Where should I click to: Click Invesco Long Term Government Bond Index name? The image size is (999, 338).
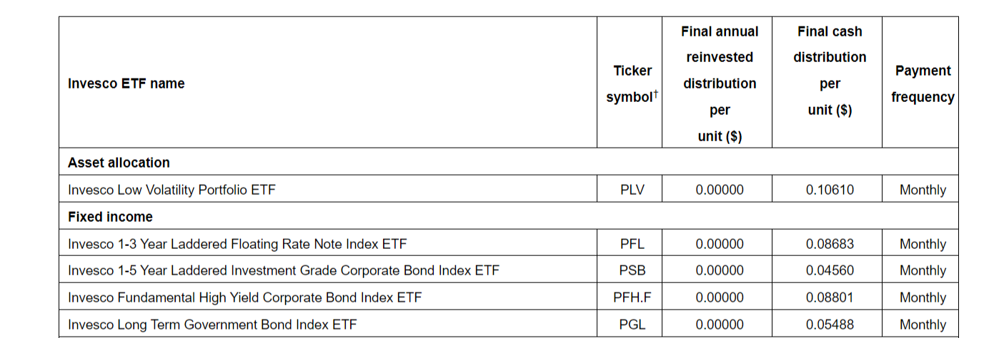point(212,324)
